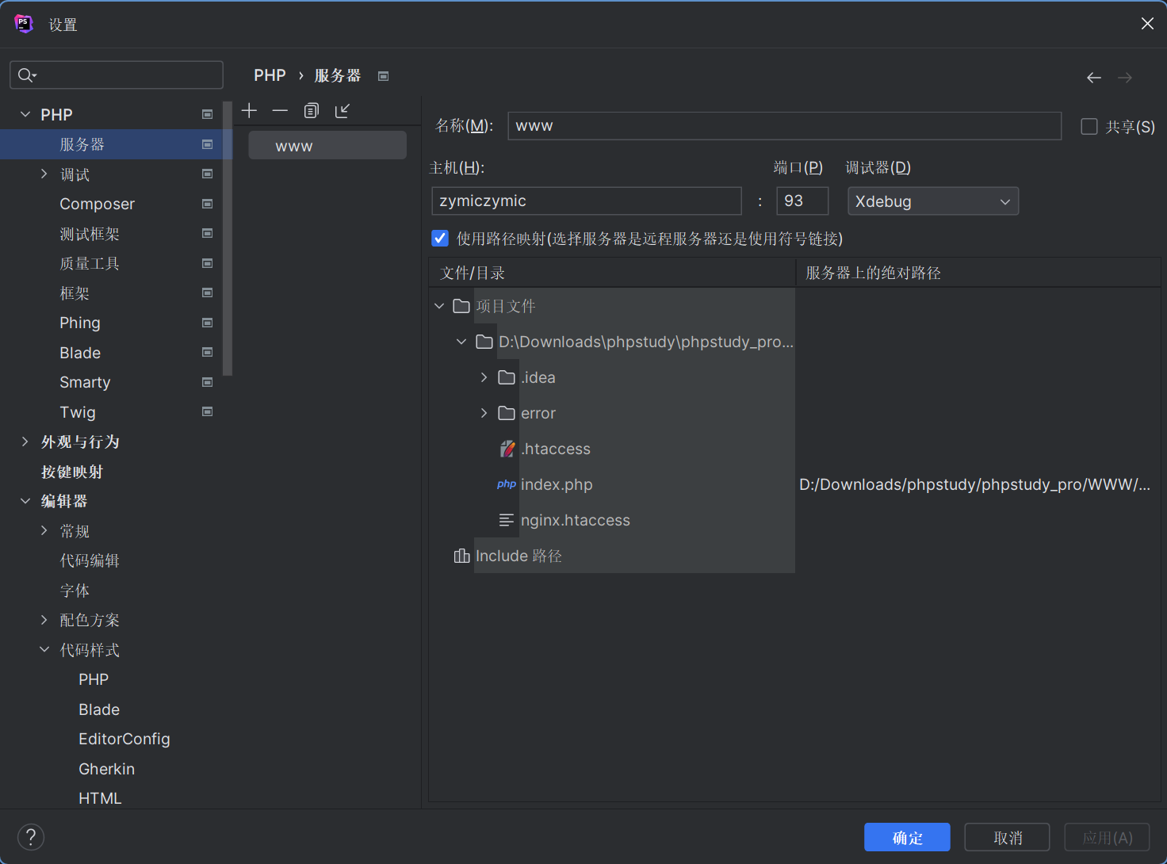Click project-level icon on Twig row
Screen dimensions: 1167x864
208,411
